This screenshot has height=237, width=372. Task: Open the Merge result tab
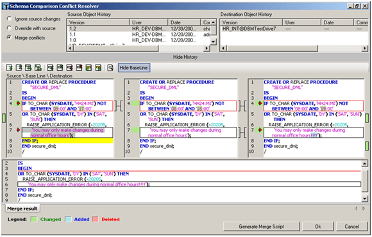click(x=22, y=209)
